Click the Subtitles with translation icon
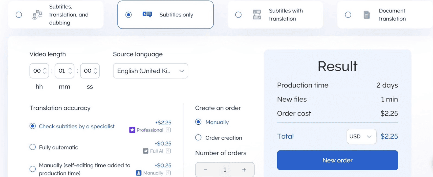This screenshot has height=177, width=433. 257,15
